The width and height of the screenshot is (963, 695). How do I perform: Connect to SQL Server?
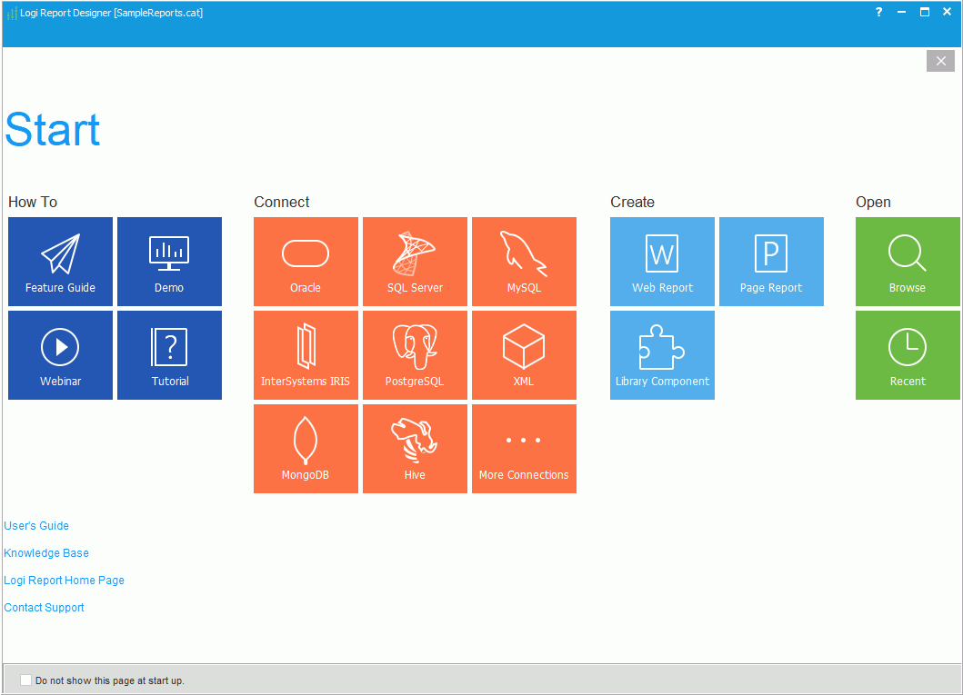416,262
